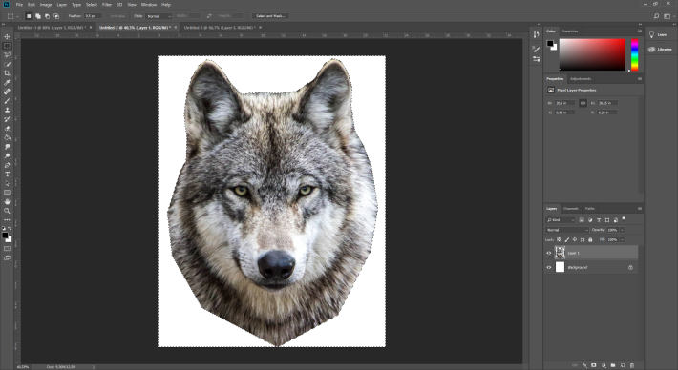Select the Hand tool
The height and width of the screenshot is (370, 678).
pyautogui.click(x=8, y=201)
